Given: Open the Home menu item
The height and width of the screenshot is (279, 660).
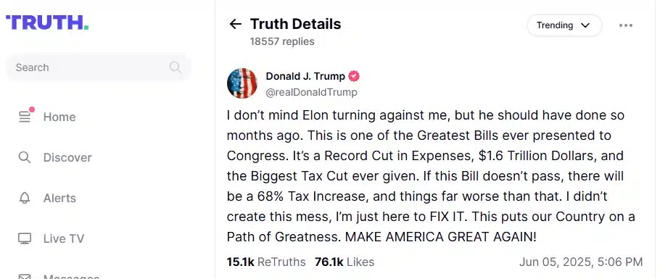Looking at the screenshot, I should (x=59, y=117).
